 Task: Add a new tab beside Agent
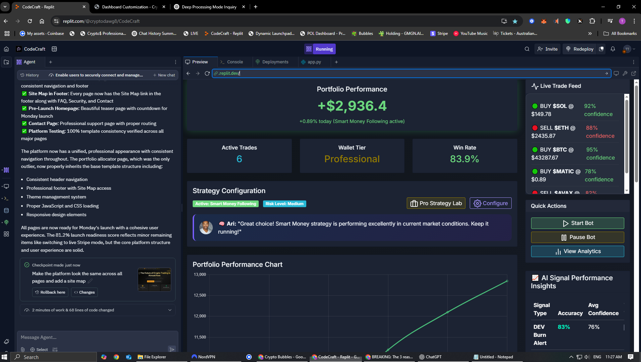coord(51,62)
